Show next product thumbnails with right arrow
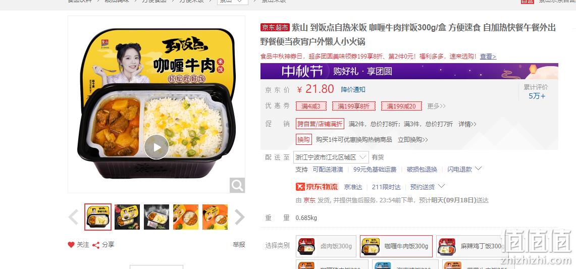576x269 pixels. tap(239, 217)
